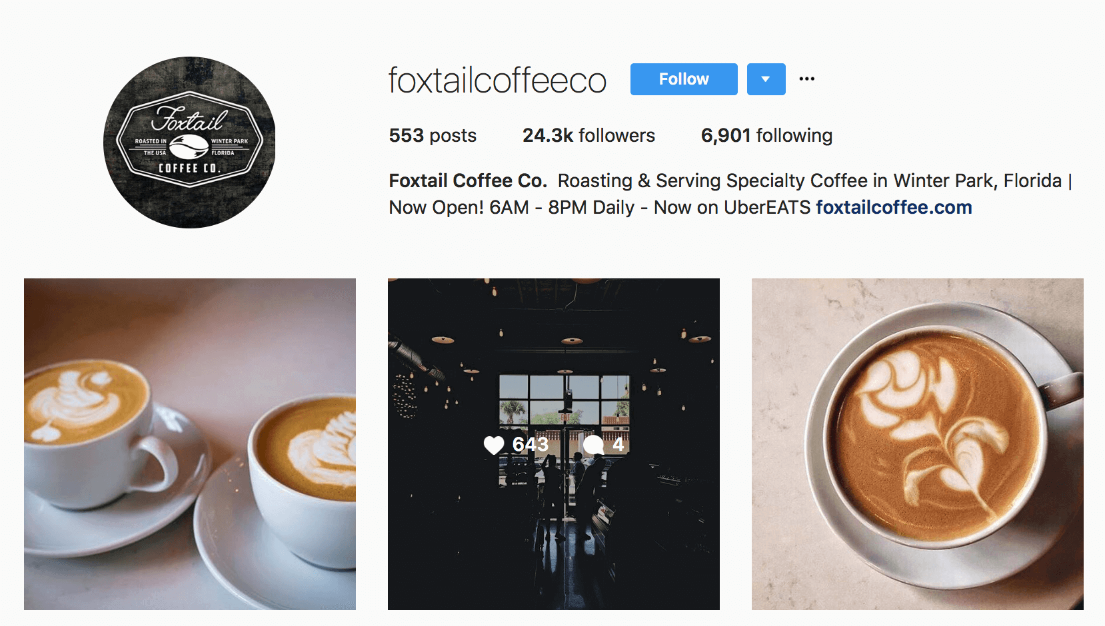1105x626 pixels.
Task: Click the Foxtail script text in logo
Action: (189, 120)
